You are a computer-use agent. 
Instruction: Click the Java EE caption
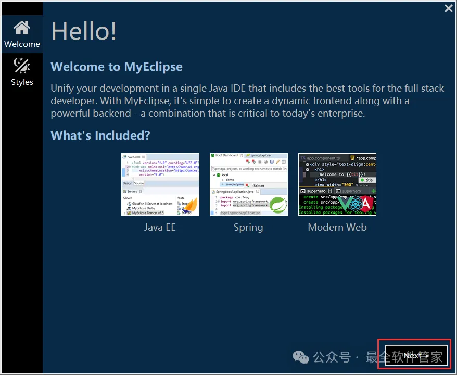pos(160,227)
